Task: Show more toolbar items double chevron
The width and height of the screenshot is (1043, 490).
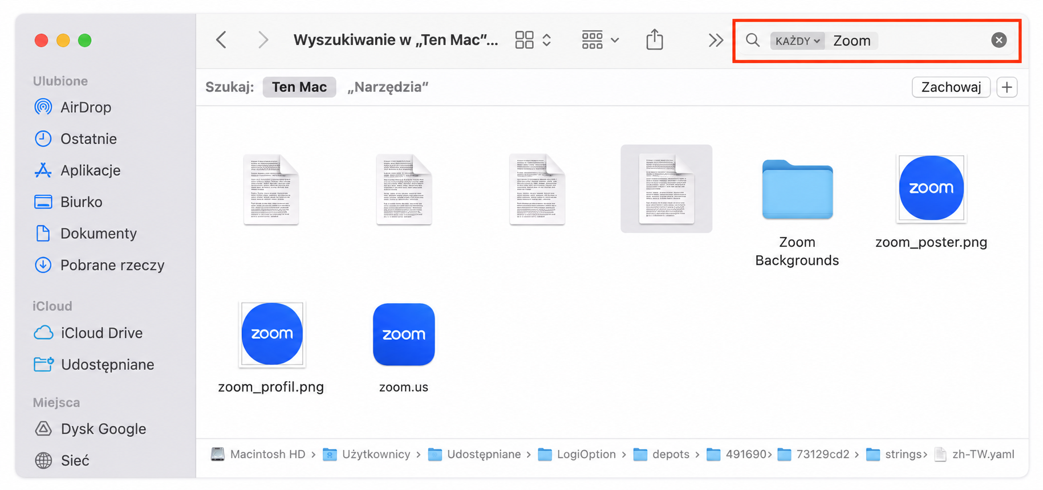Action: point(716,40)
